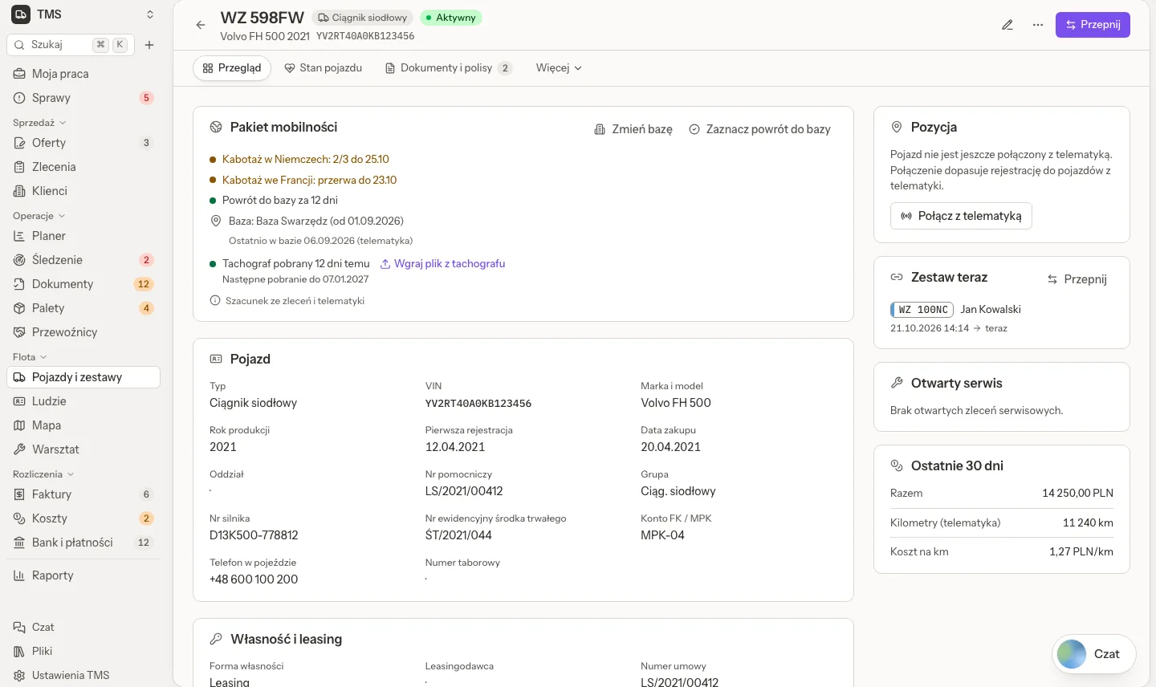Open Planer in the sidebar
Viewport: 1156px width, 687px height.
tap(83, 236)
